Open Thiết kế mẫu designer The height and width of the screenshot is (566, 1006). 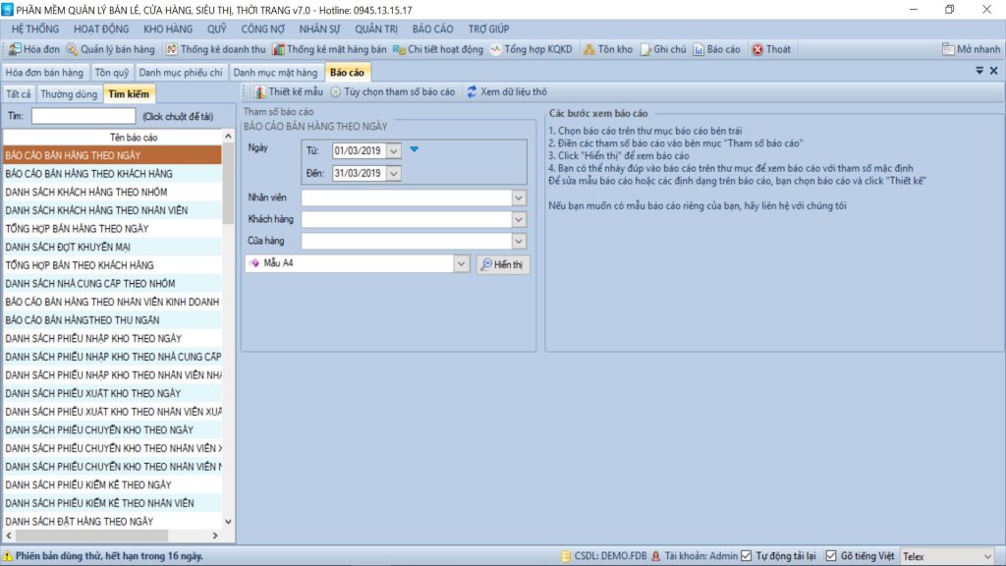coord(260,91)
